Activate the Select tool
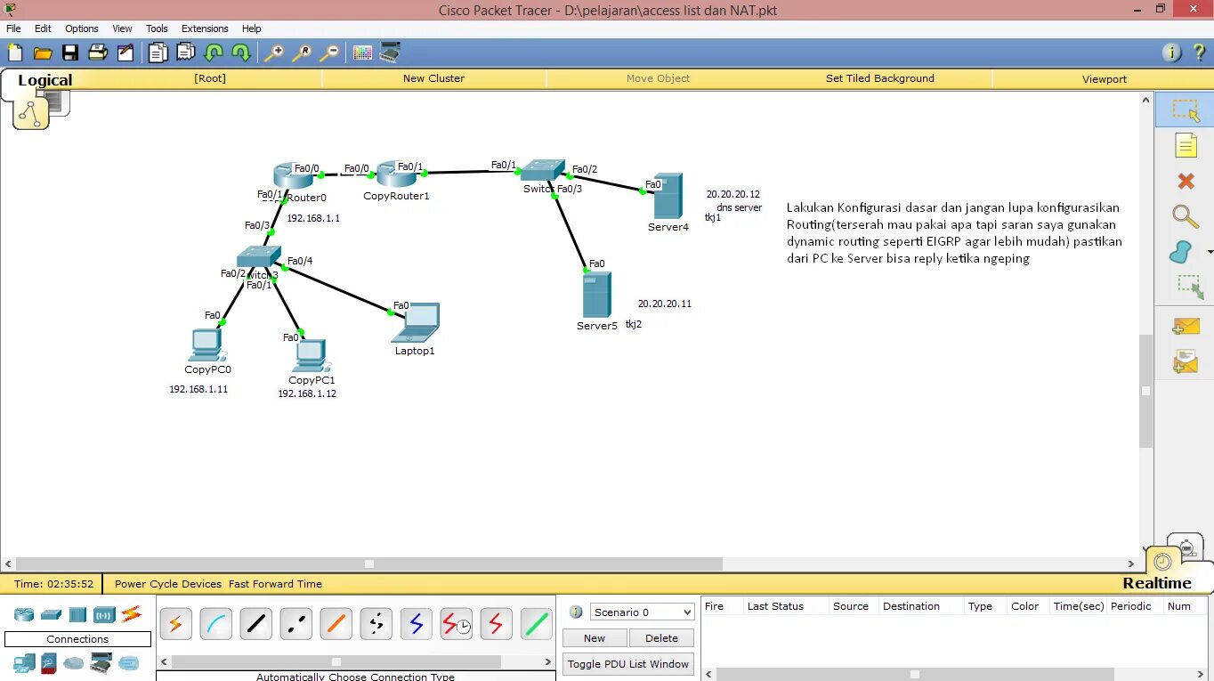The image size is (1214, 681). pyautogui.click(x=1185, y=110)
